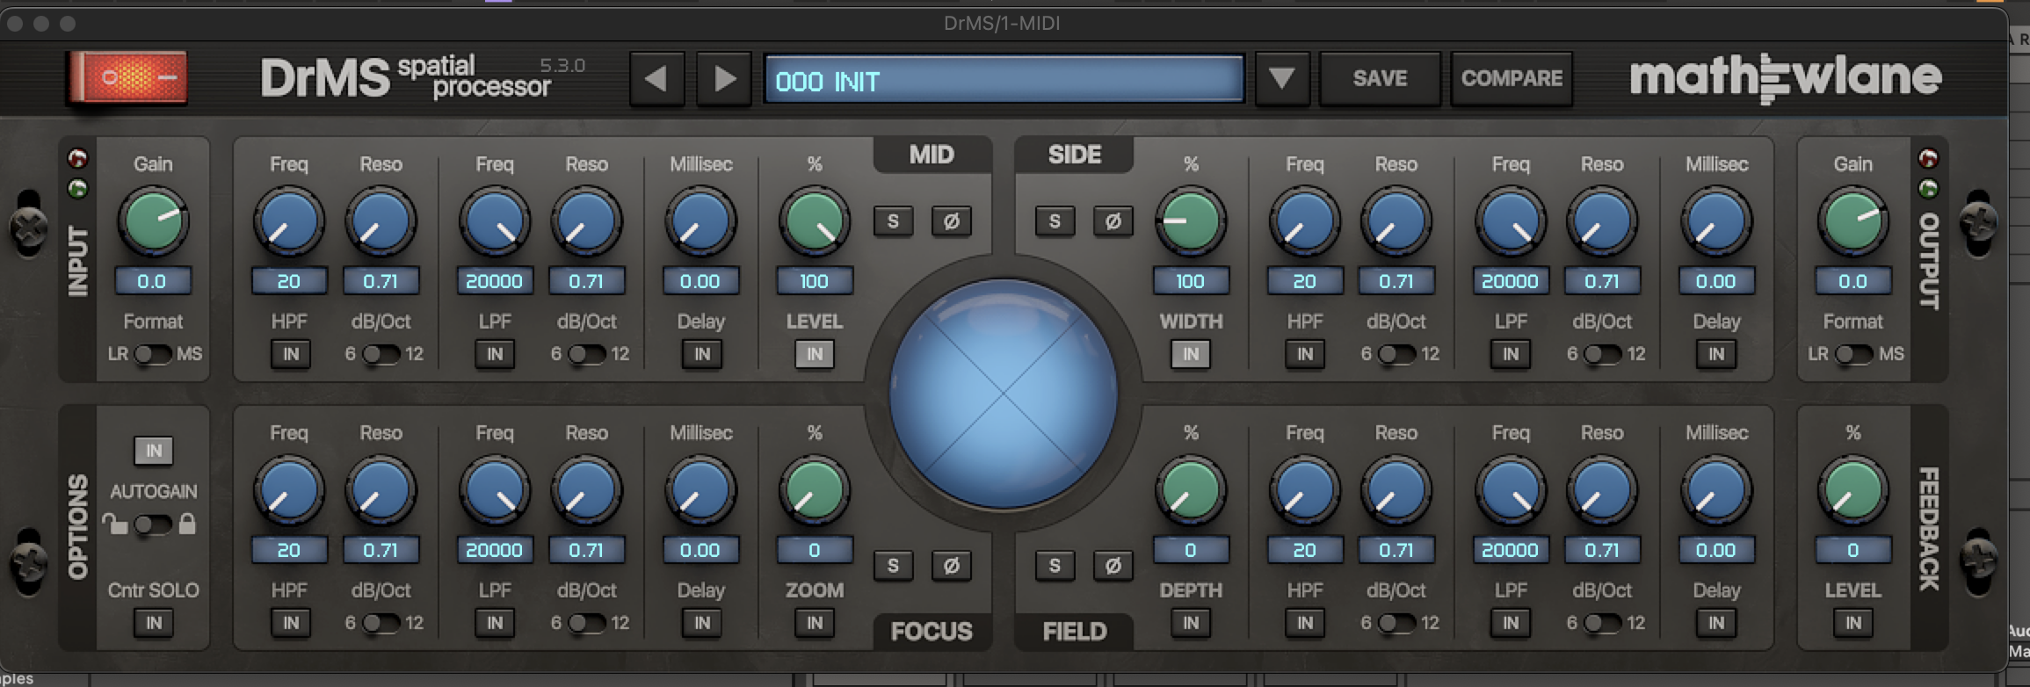Screen dimensions: 2030x687
Task: Click the blue central spatial display
Action: (1003, 394)
